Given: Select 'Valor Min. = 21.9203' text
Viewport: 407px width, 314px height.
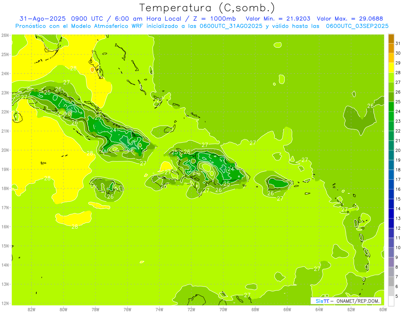Looking at the screenshot, I should pos(278,19).
